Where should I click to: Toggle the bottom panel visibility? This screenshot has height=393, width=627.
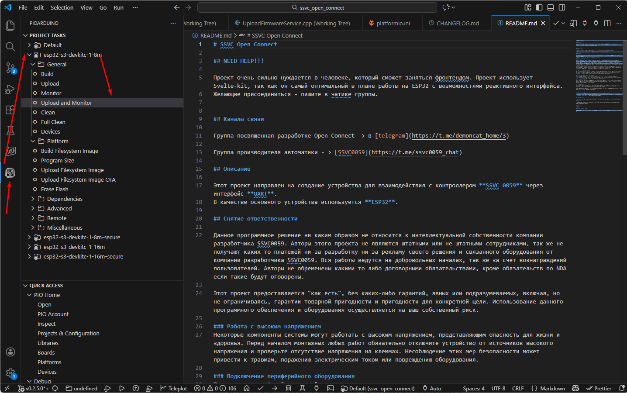pyautogui.click(x=551, y=7)
